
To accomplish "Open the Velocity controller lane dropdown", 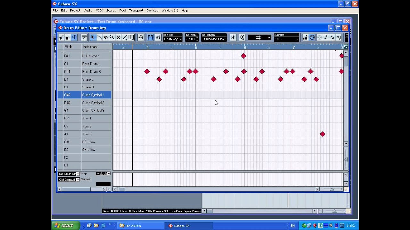I will pos(103,173).
